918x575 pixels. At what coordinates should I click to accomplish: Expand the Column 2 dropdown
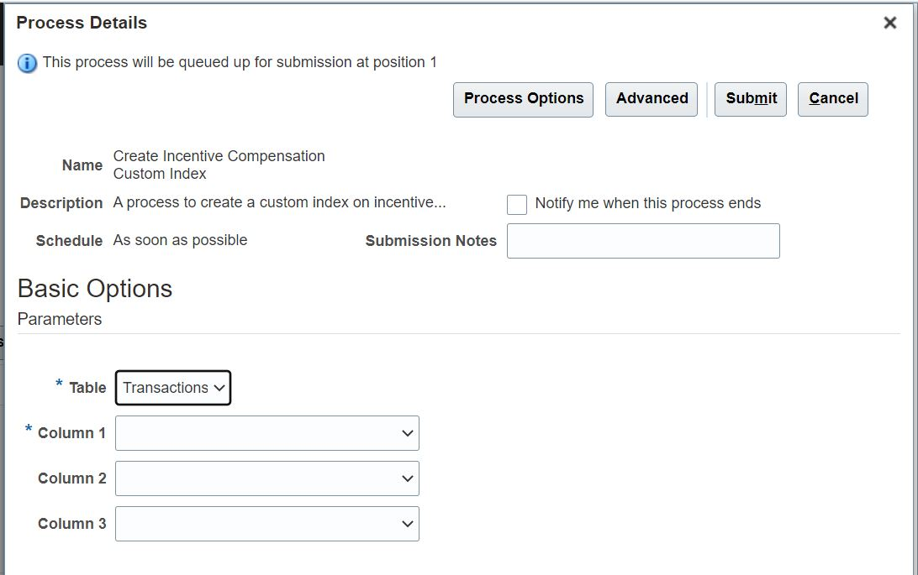[267, 478]
